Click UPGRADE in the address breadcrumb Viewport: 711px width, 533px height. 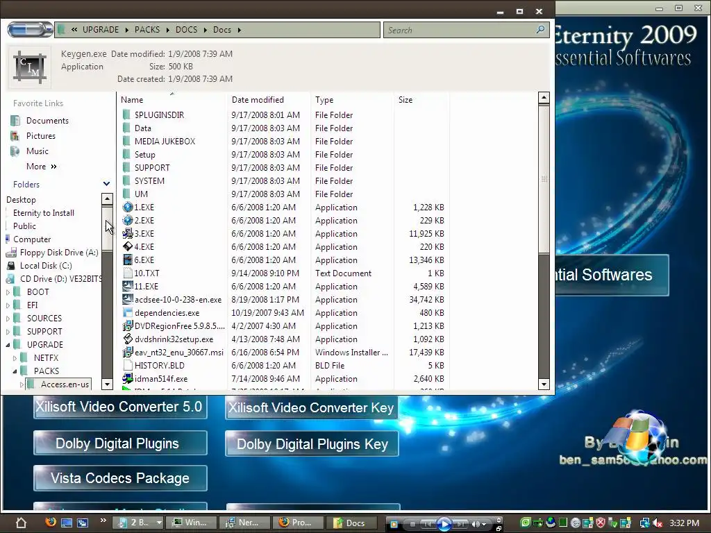click(100, 29)
